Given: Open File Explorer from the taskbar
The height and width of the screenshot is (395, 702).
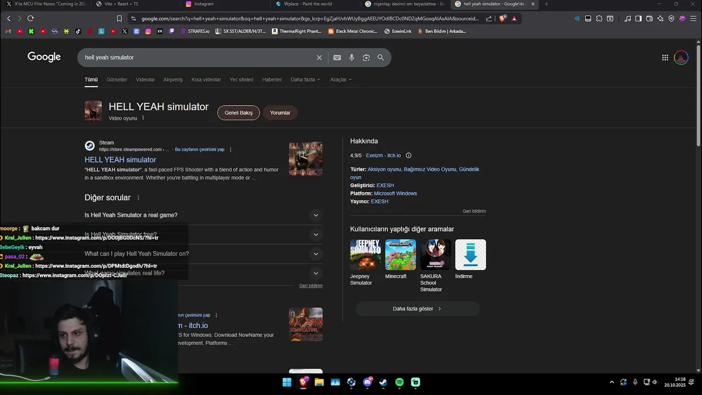Looking at the screenshot, I should [x=319, y=382].
